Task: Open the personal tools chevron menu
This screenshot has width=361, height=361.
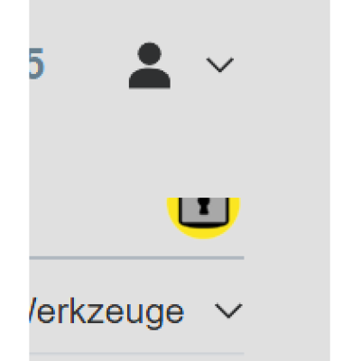Action: 220,65
